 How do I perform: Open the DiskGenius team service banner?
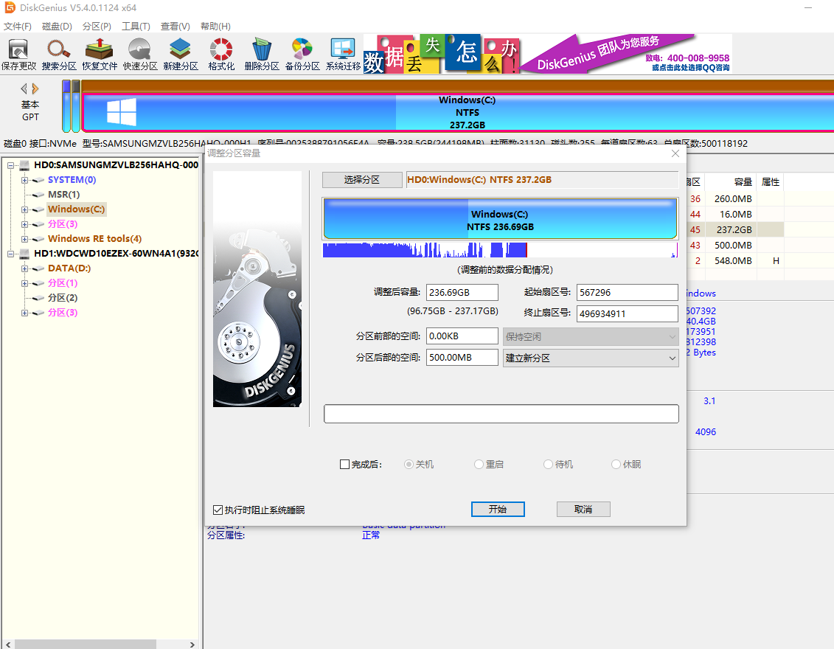point(626,54)
